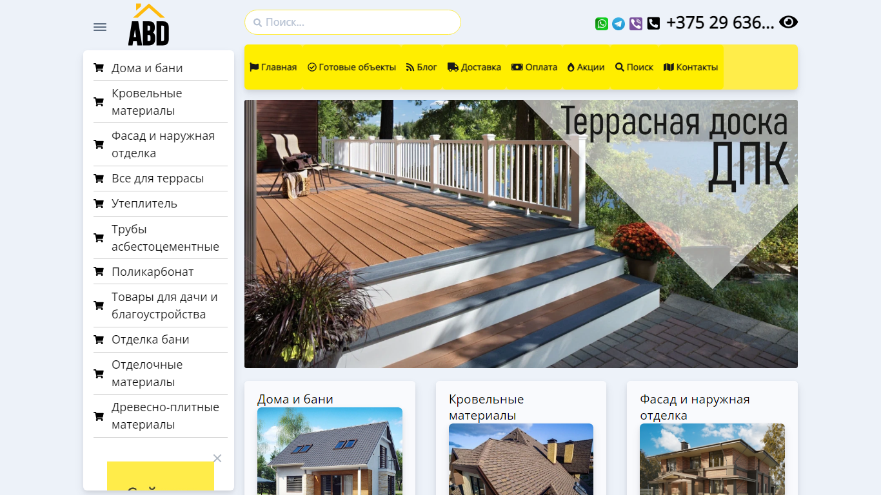
Task: Click cart icon next to Утеплитель
Action: pyautogui.click(x=99, y=204)
